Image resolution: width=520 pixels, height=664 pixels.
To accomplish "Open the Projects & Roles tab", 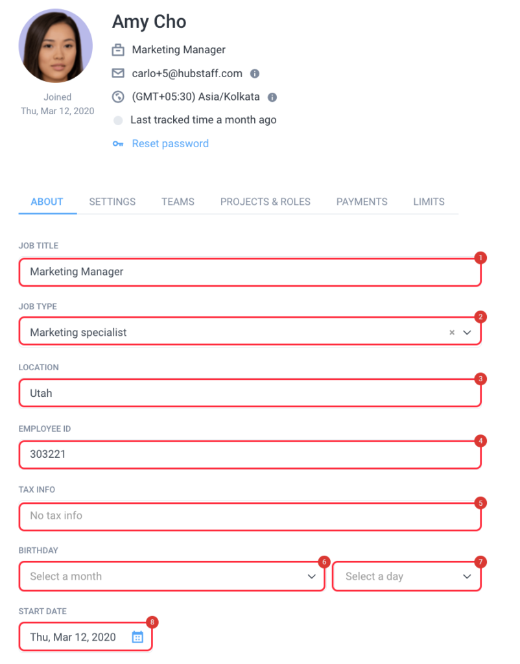I will point(265,202).
